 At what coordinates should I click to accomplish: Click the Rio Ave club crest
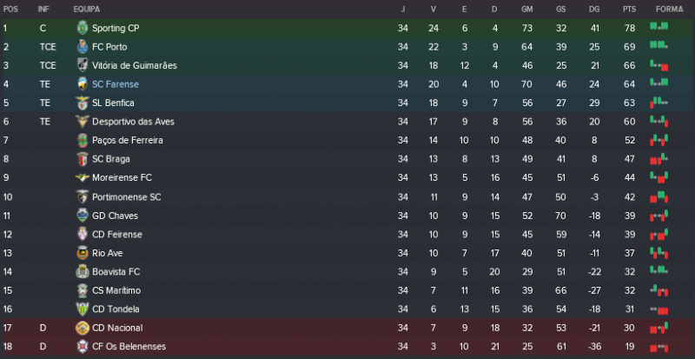tap(82, 253)
